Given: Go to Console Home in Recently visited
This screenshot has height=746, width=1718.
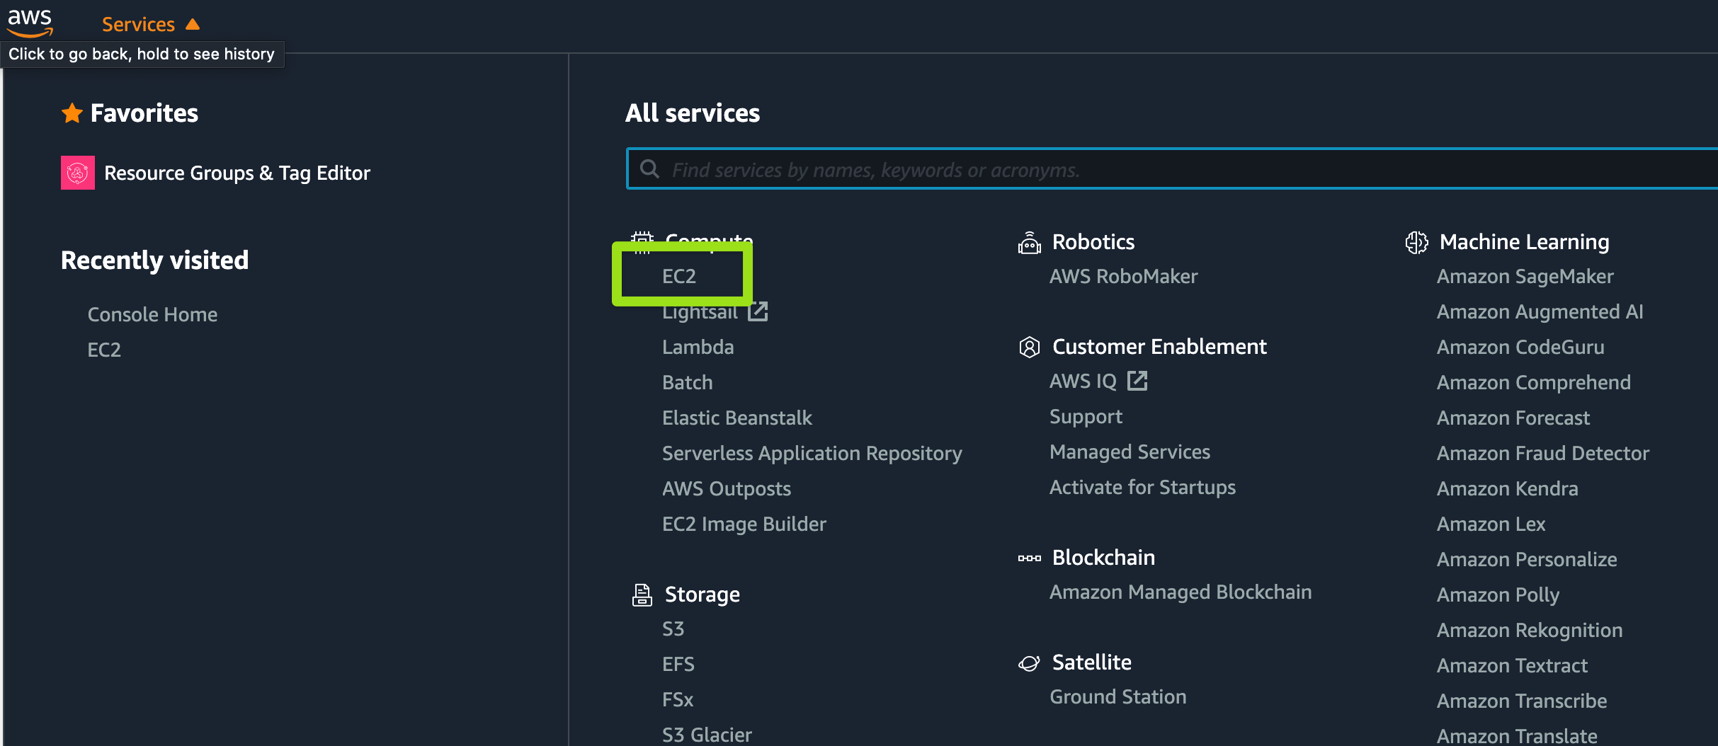Looking at the screenshot, I should pos(152,314).
